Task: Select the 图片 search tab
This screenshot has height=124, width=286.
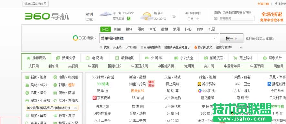Action: pyautogui.click(x=141, y=29)
